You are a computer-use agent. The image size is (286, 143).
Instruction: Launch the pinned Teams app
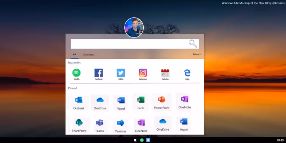(99, 126)
